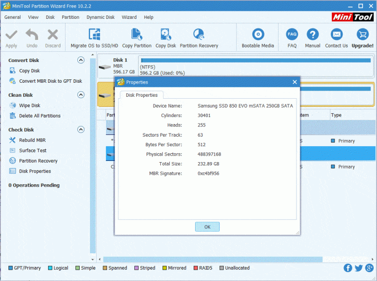Click the sidebar scroll down arrow
Viewport: 377px width, 281px height.
click(x=93, y=259)
